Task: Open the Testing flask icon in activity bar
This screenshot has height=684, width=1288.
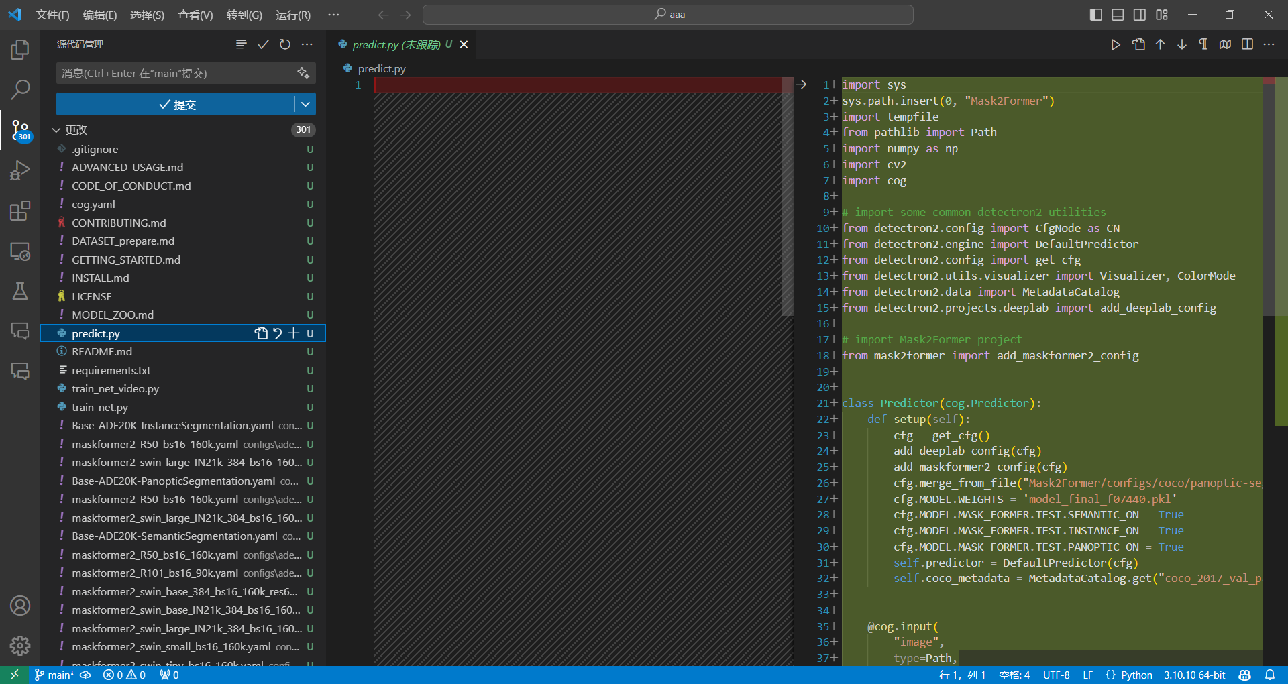Action: 20,291
